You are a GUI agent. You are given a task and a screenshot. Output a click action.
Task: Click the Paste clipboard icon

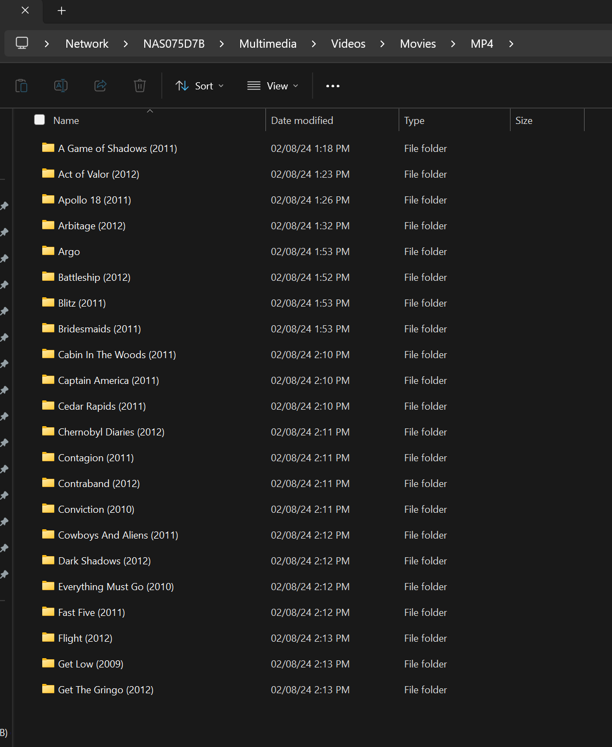coord(21,86)
